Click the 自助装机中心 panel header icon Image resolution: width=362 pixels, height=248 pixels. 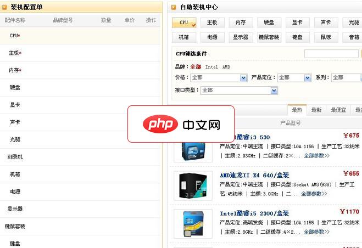(x=174, y=8)
